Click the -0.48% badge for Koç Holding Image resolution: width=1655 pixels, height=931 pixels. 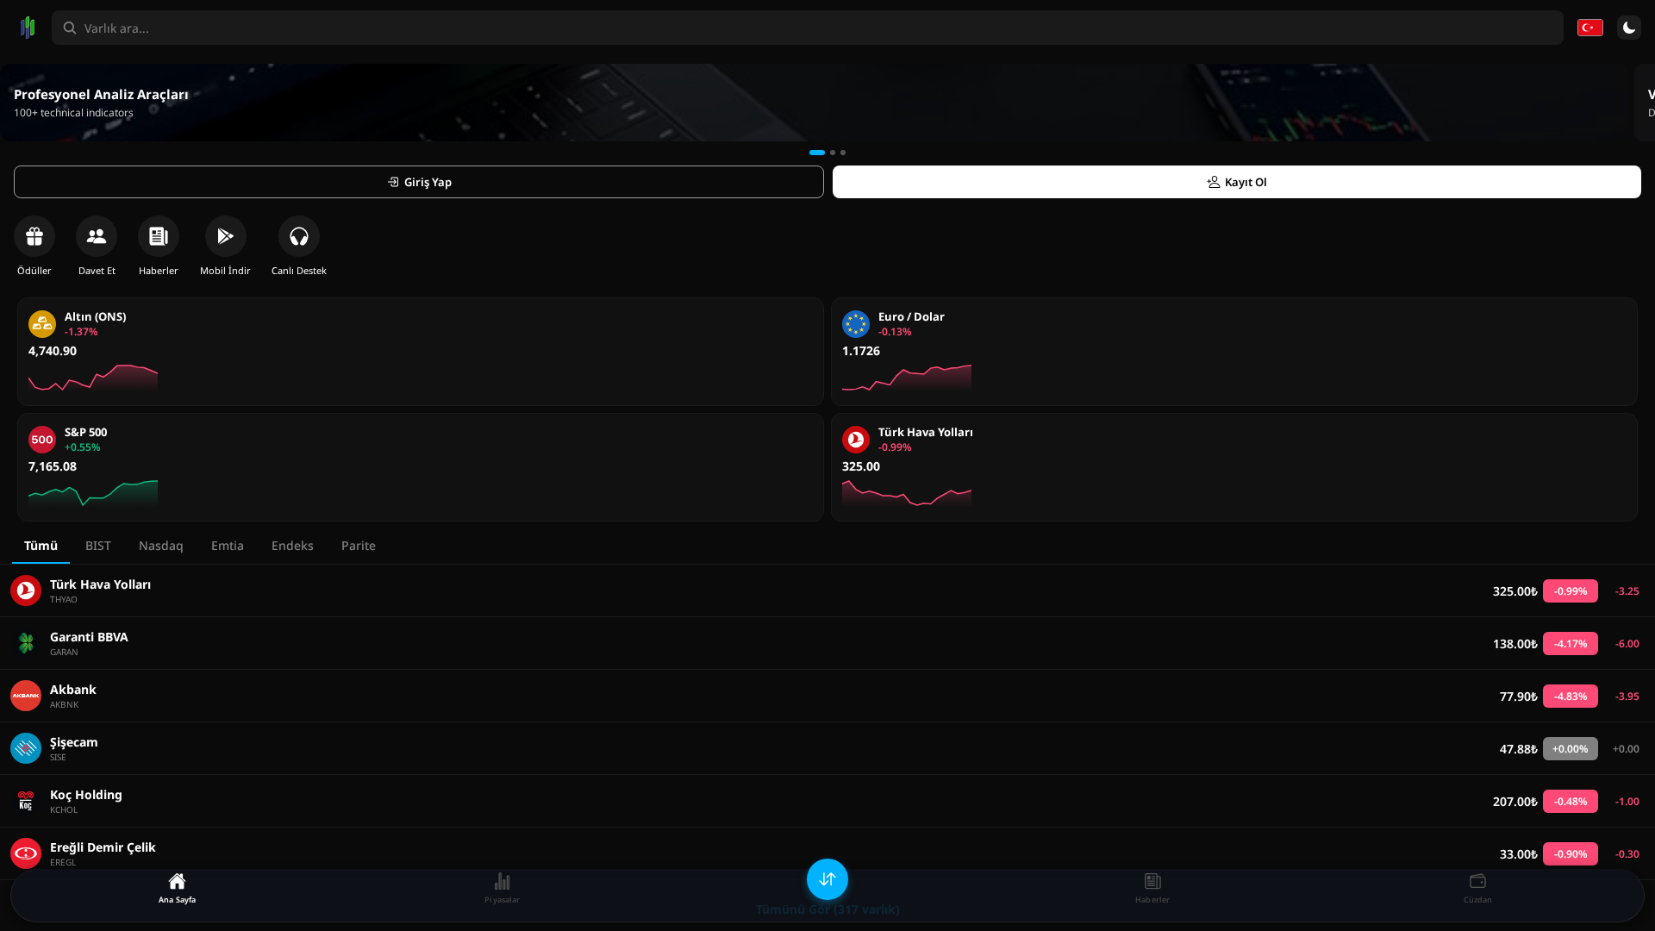[x=1570, y=801]
